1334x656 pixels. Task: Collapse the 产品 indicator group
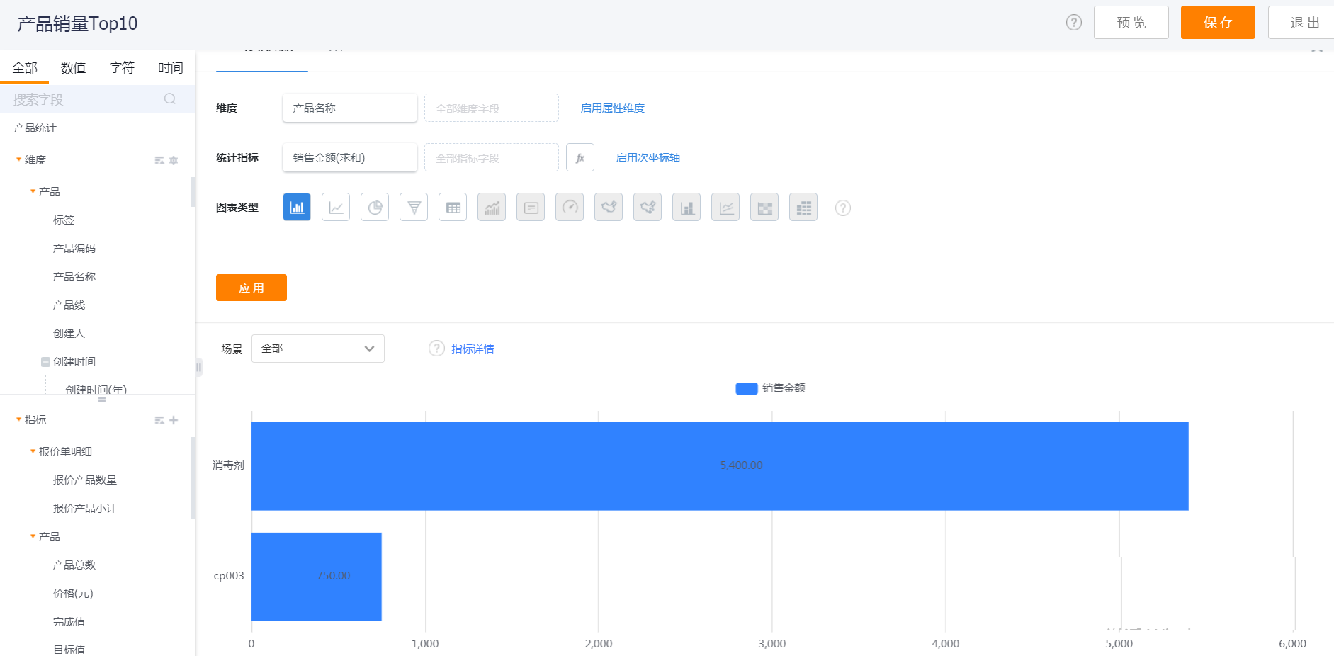[x=33, y=536]
